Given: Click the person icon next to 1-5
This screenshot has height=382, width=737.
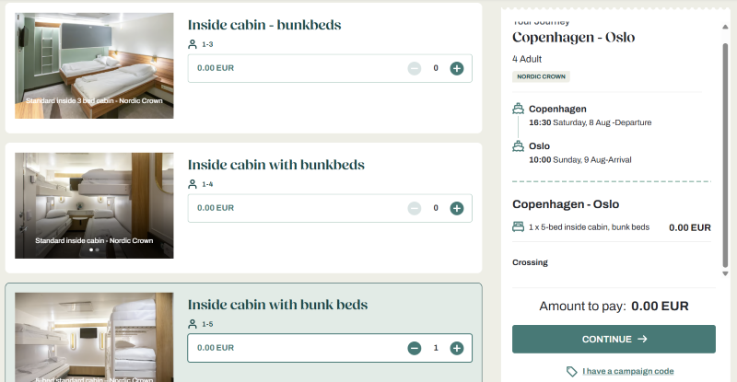Looking at the screenshot, I should 193,324.
